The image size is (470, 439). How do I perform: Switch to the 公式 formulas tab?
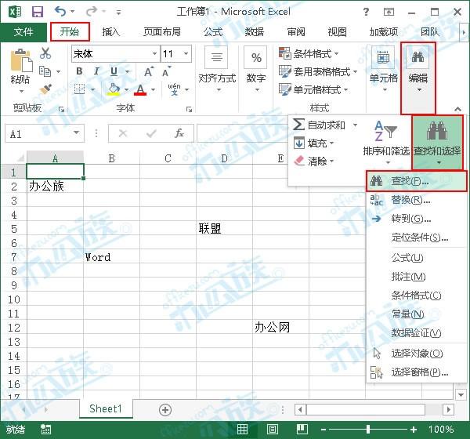(x=213, y=32)
